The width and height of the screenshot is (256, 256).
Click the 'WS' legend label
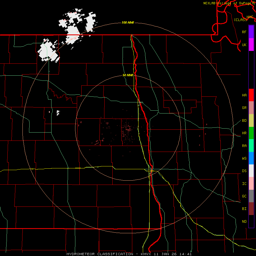244,158
